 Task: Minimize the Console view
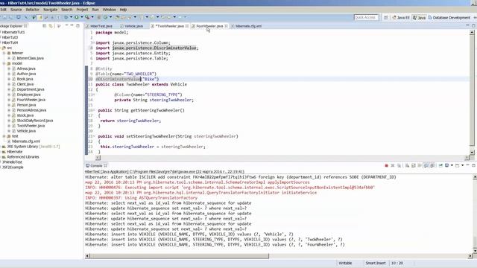467,165
